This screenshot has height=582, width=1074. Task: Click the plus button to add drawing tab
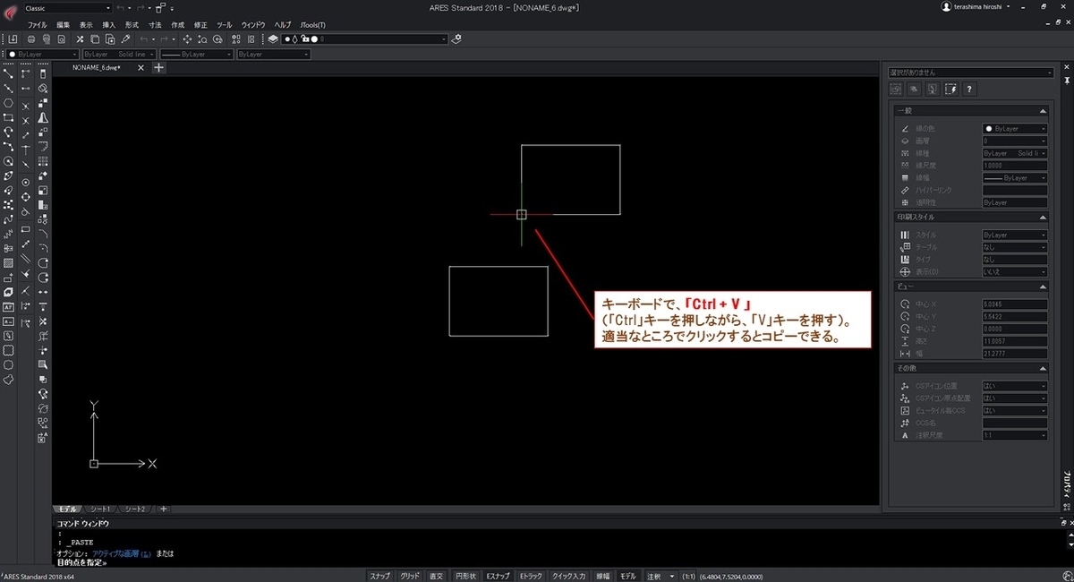tap(160, 67)
